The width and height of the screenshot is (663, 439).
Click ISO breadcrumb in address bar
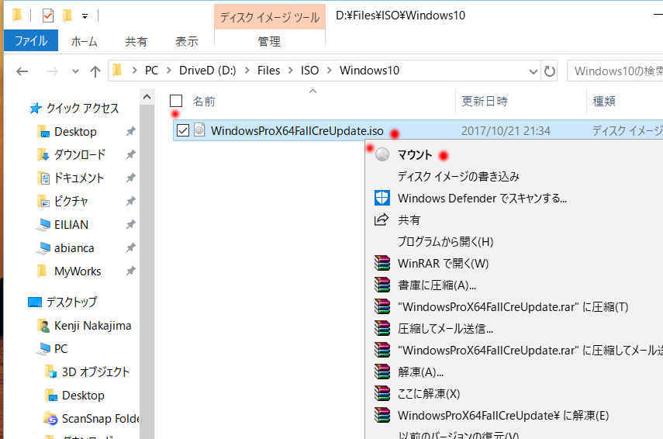[309, 71]
